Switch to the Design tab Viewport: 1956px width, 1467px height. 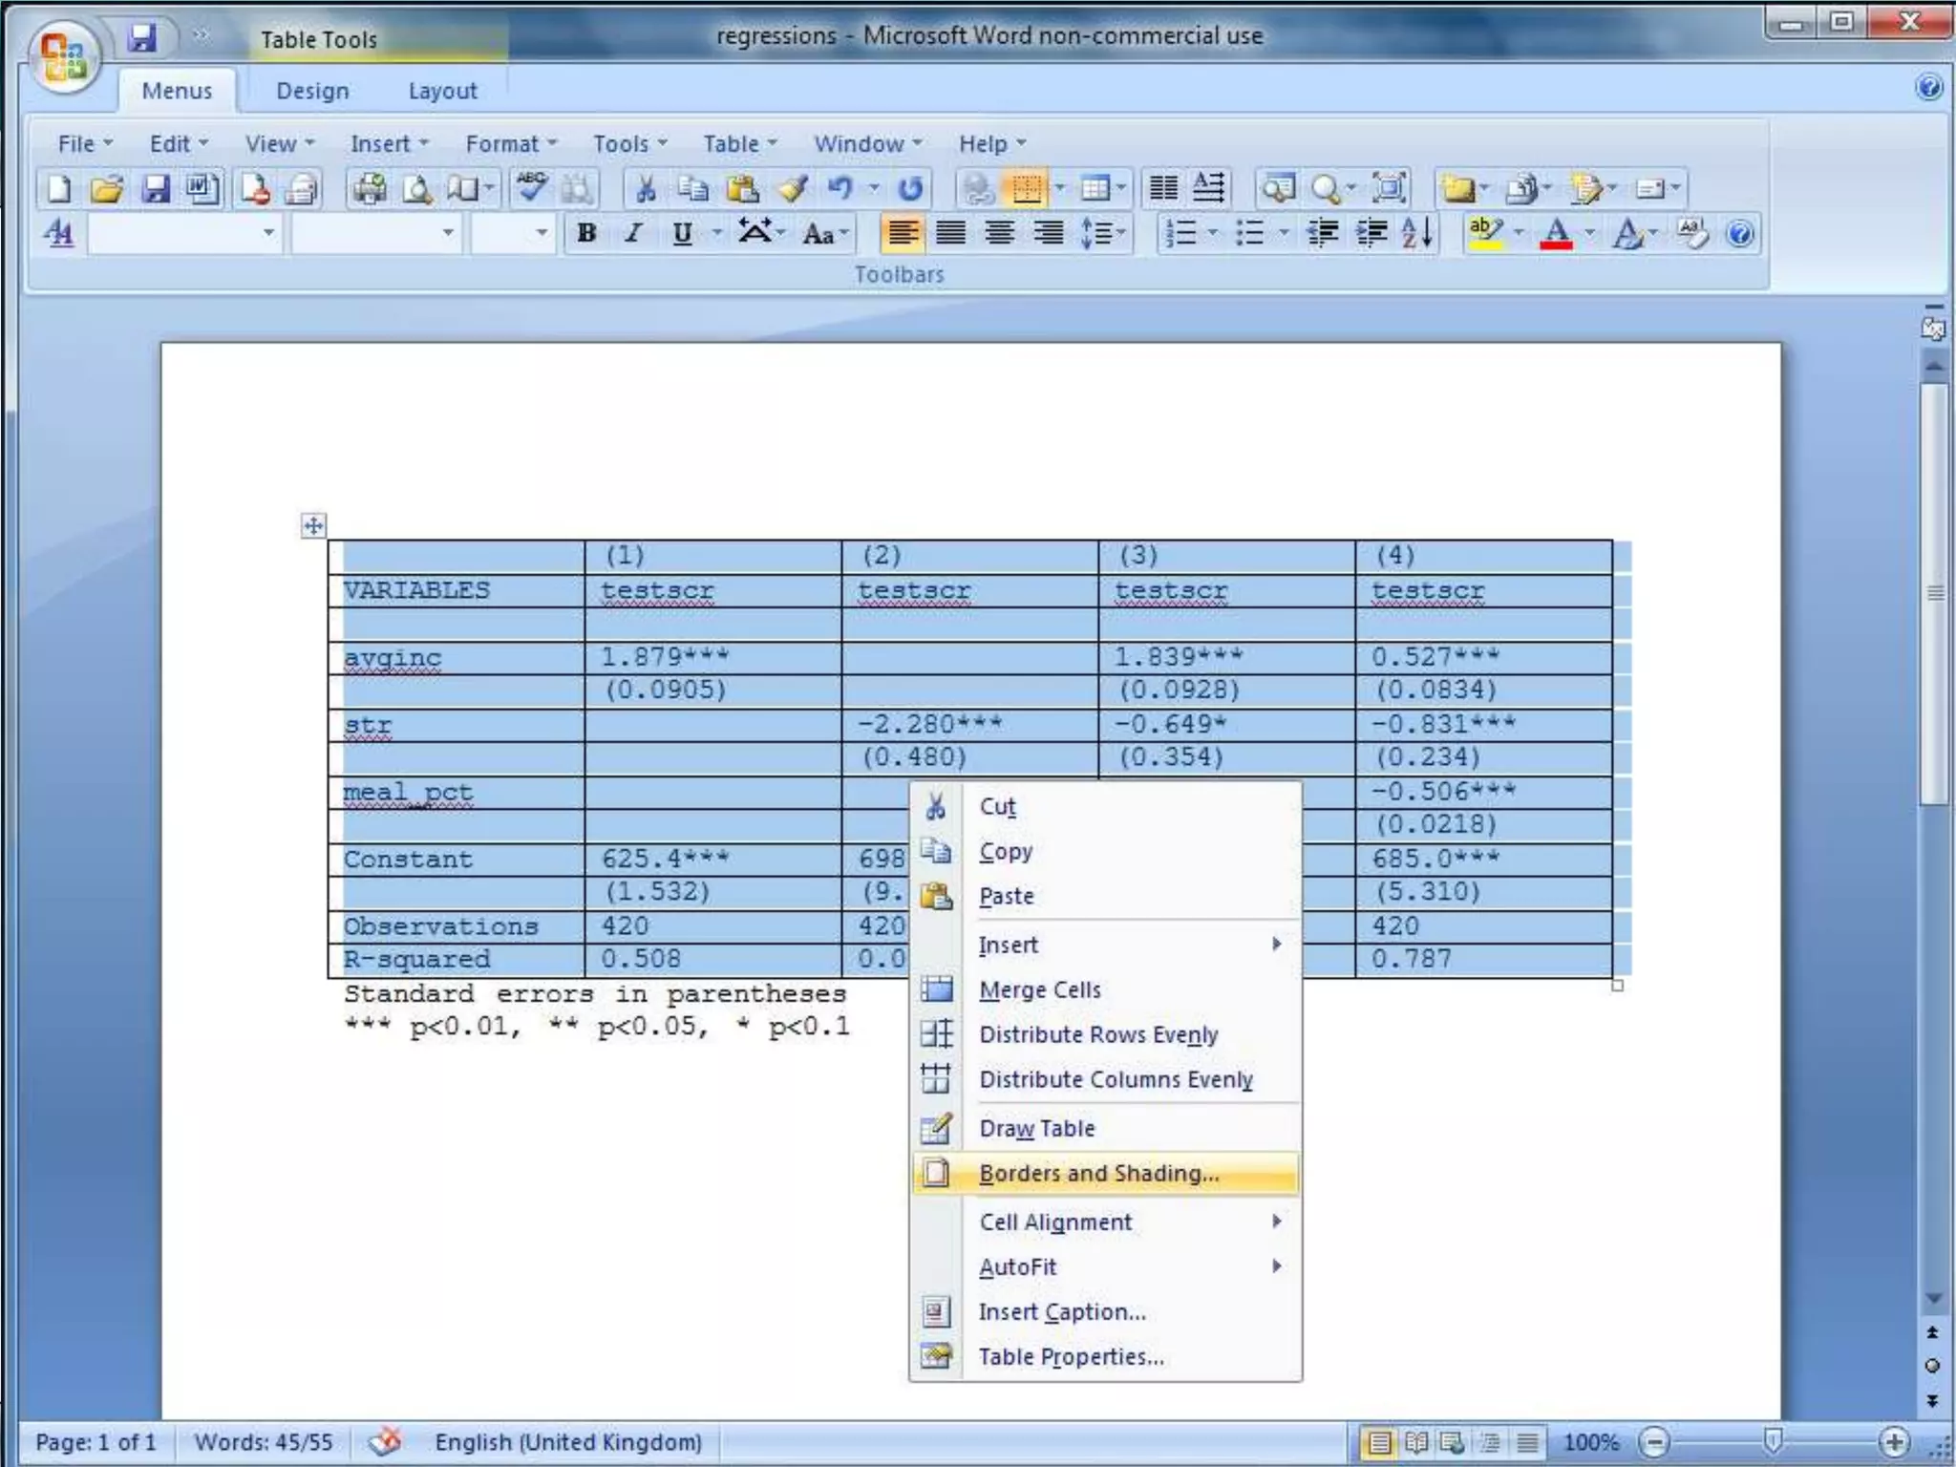pos(312,91)
